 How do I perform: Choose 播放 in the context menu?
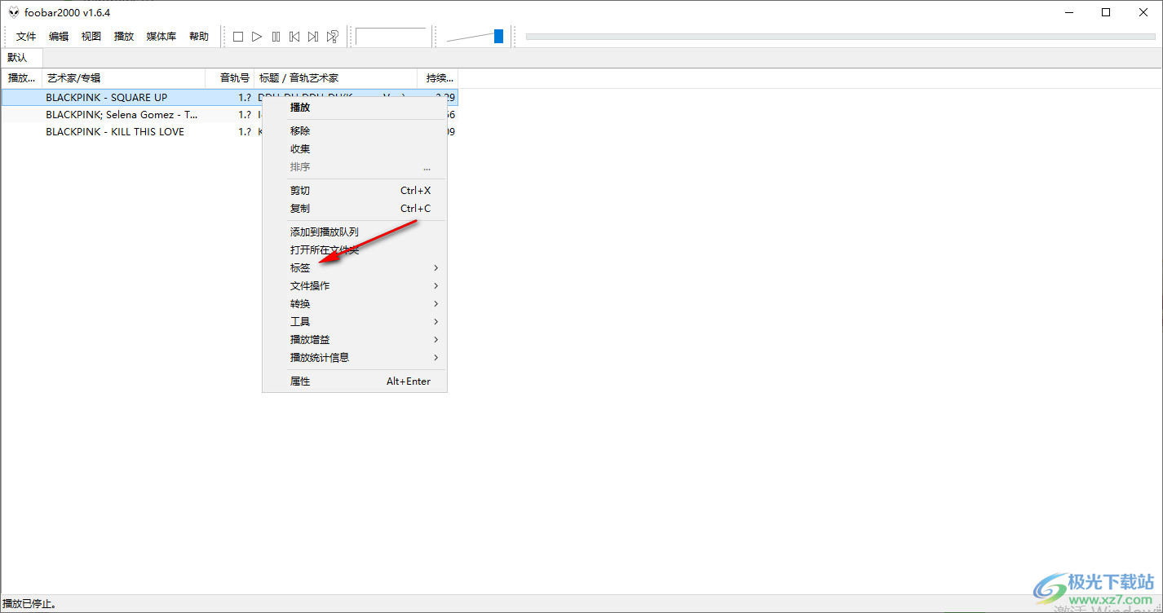355,107
